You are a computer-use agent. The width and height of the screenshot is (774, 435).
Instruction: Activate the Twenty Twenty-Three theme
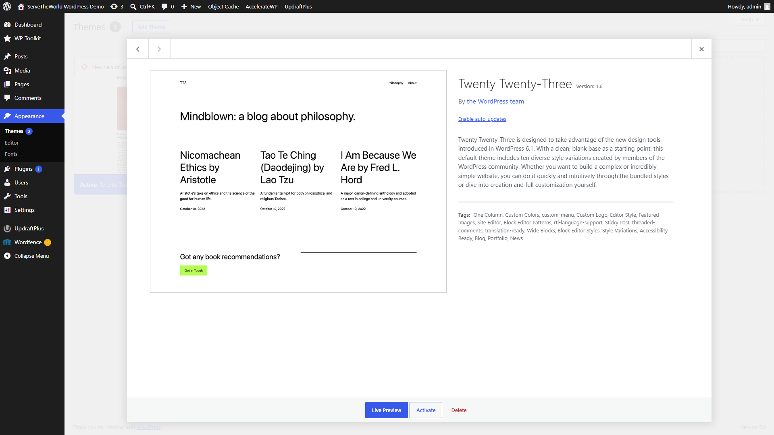[x=426, y=410]
